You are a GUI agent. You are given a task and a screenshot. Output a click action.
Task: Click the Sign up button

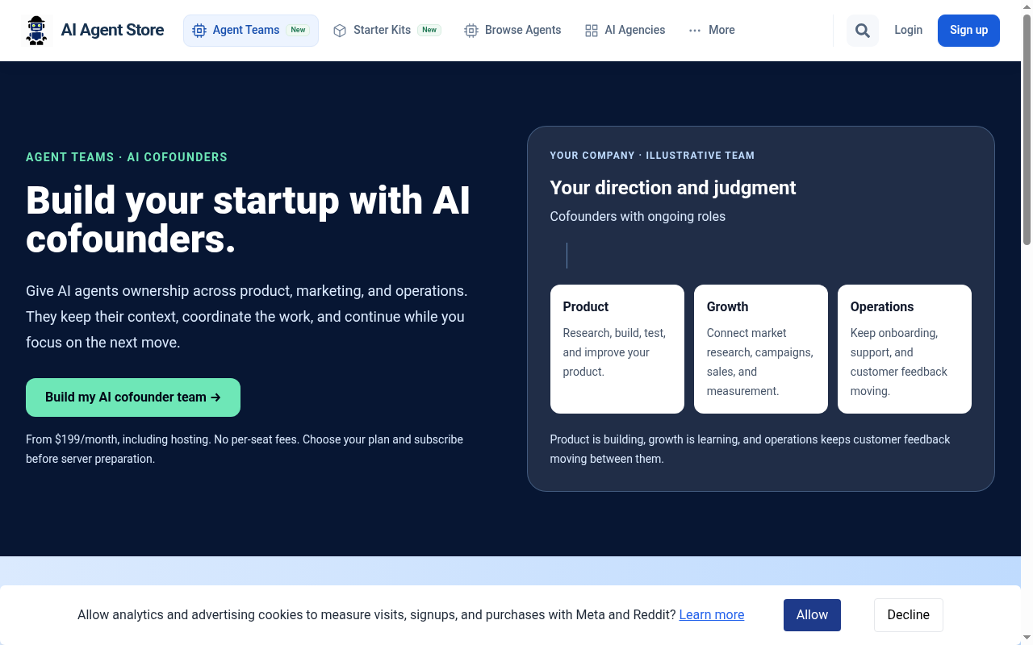(x=968, y=31)
